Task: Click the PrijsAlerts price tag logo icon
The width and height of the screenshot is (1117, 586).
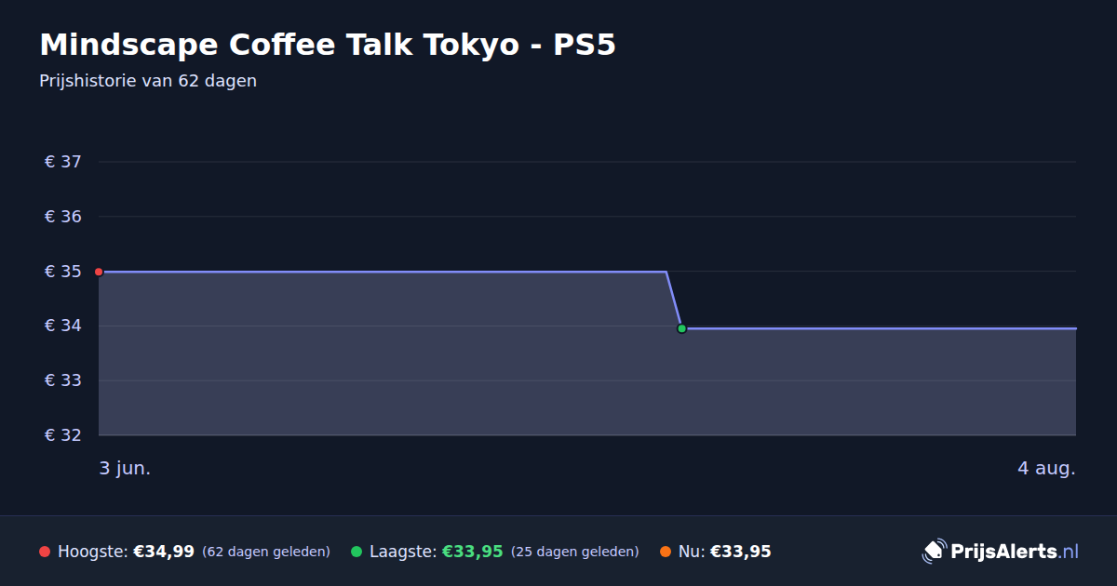Action: pos(934,552)
